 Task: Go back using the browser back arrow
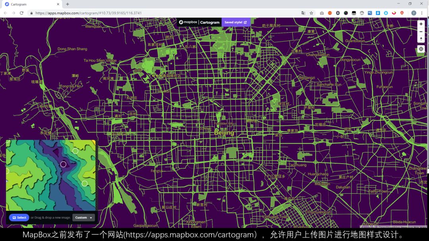(6, 13)
